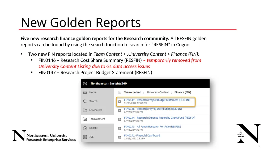The height and width of the screenshot is (153, 272).
Task: Click the FIN0147 bullet text in the slide
Action: (95, 72)
